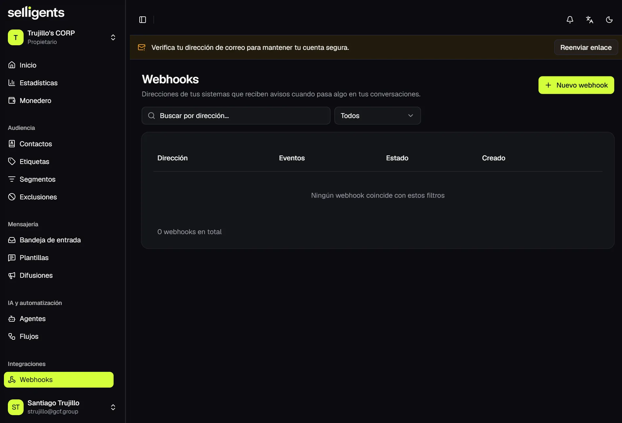622x423 pixels.
Task: Expand the Trujillo's CORP workspace switcher
Action: pyautogui.click(x=113, y=37)
